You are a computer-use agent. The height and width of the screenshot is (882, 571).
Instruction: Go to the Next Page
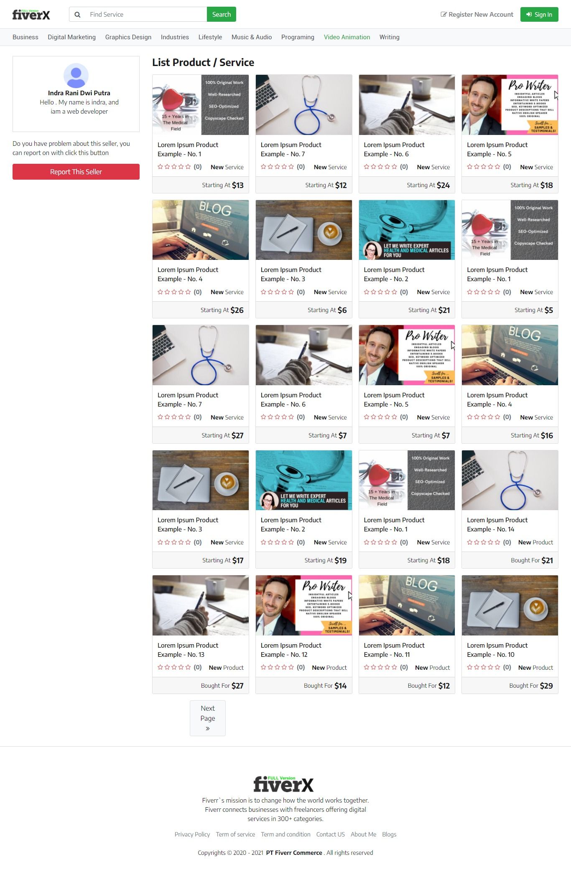click(208, 718)
